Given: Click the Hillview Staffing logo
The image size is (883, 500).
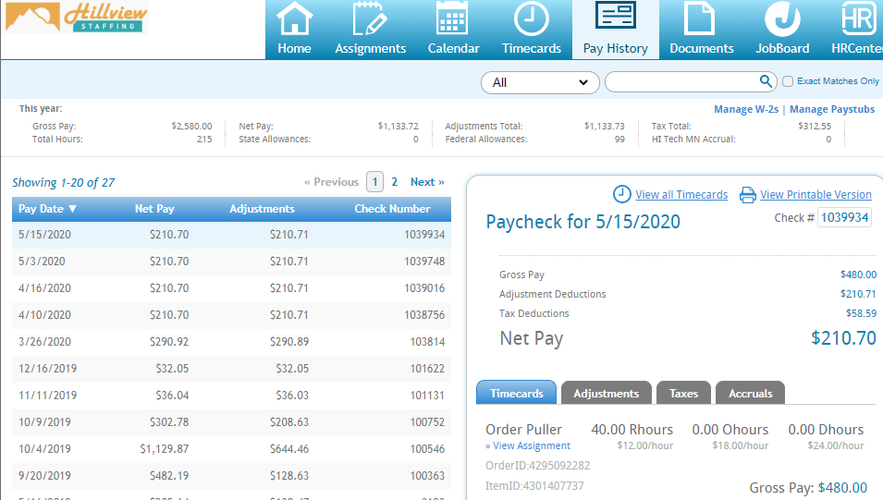Looking at the screenshot, I should coord(76,18).
